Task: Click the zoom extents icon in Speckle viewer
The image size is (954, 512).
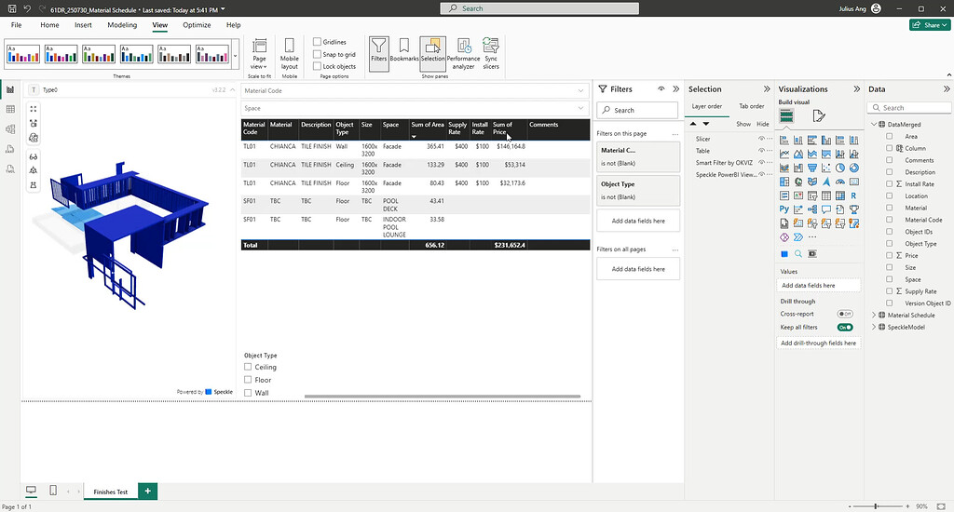Action: tap(34, 109)
